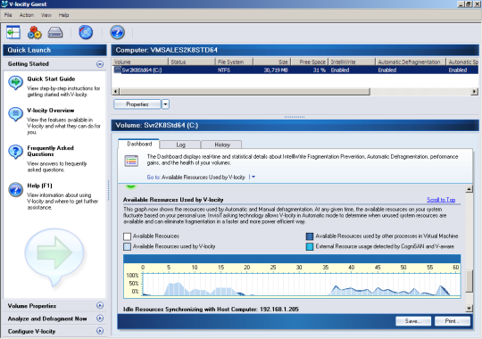
Task: Select the Dashboard tab
Action: coord(139,144)
